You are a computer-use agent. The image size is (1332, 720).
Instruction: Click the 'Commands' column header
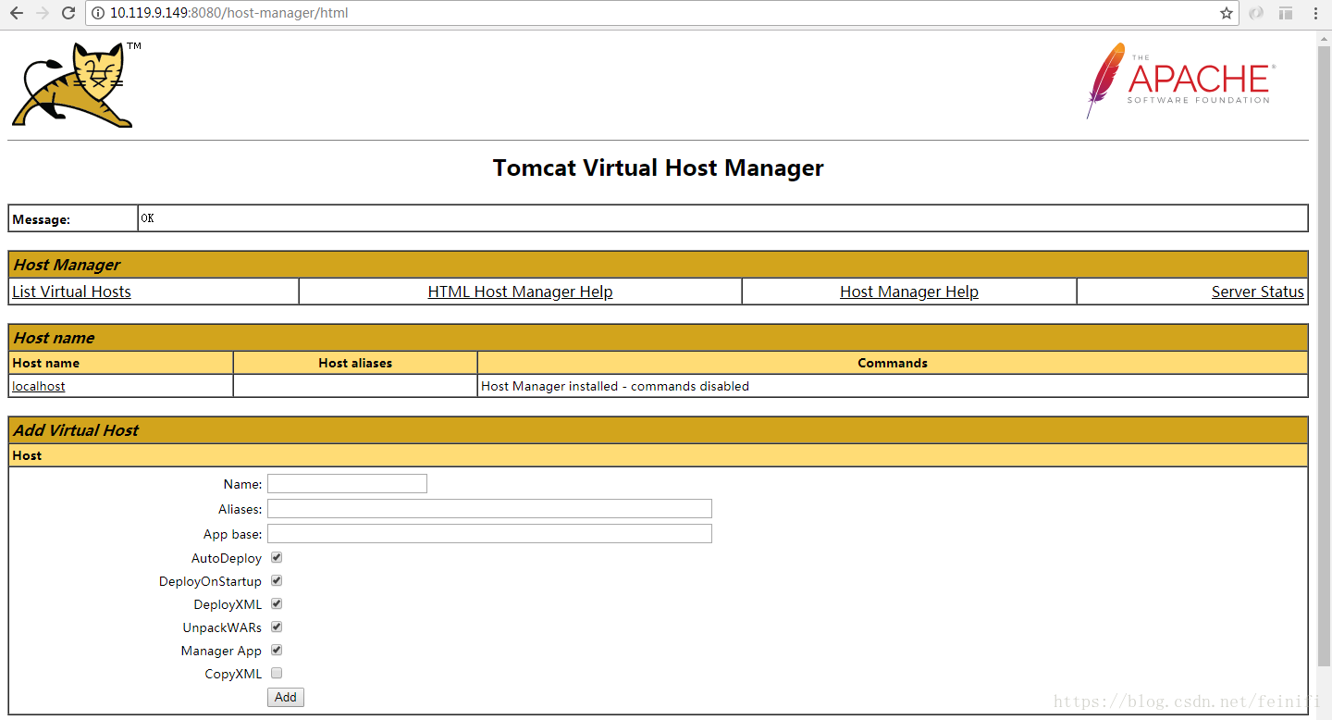tap(893, 363)
